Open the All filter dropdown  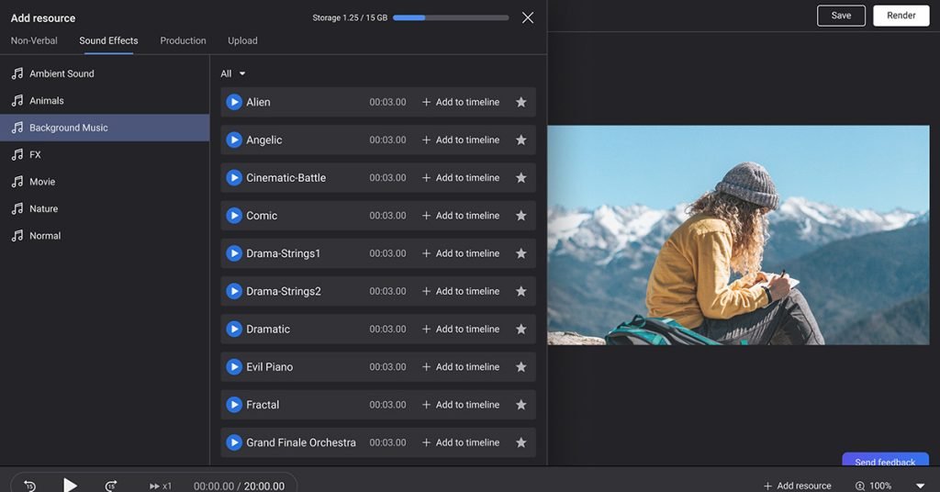[x=233, y=73]
